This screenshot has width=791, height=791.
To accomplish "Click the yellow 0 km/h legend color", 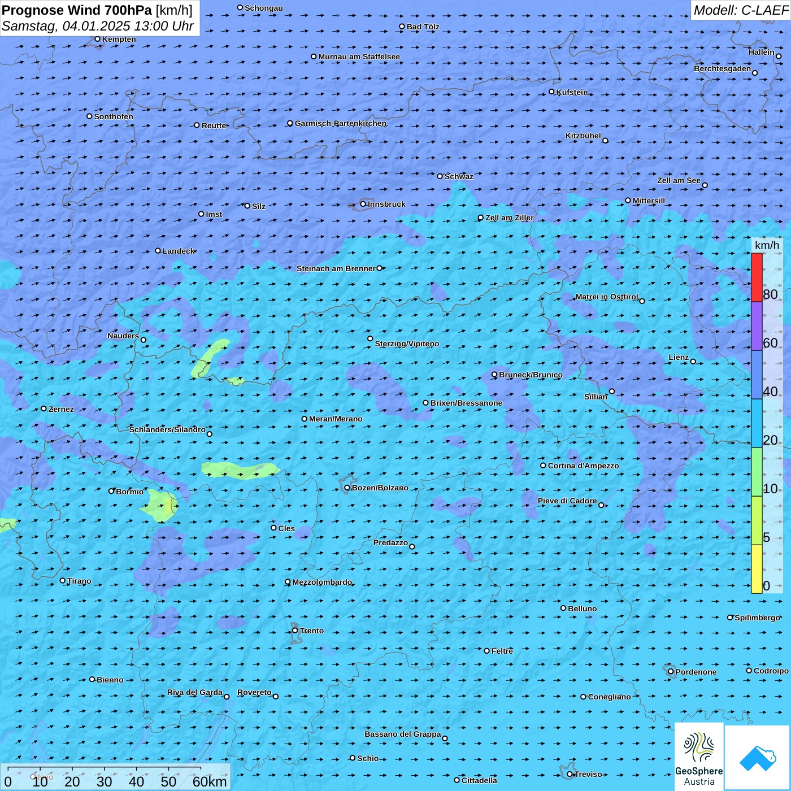I will pos(757,569).
